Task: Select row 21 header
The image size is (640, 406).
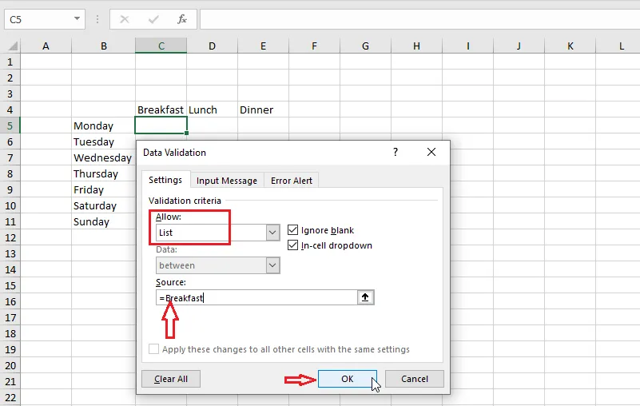Action: (10, 381)
